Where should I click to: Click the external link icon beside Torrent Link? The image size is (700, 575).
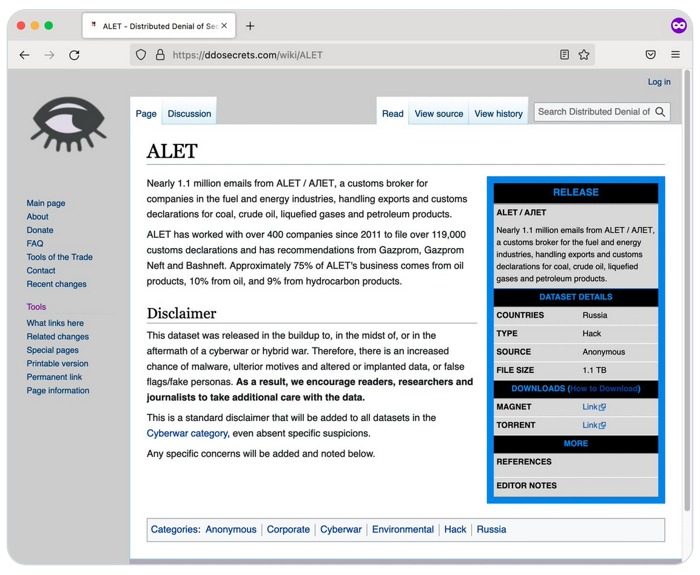click(602, 425)
